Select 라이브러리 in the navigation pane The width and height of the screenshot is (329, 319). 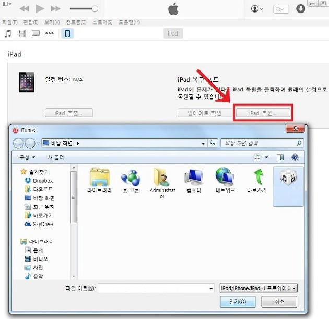pos(37,242)
